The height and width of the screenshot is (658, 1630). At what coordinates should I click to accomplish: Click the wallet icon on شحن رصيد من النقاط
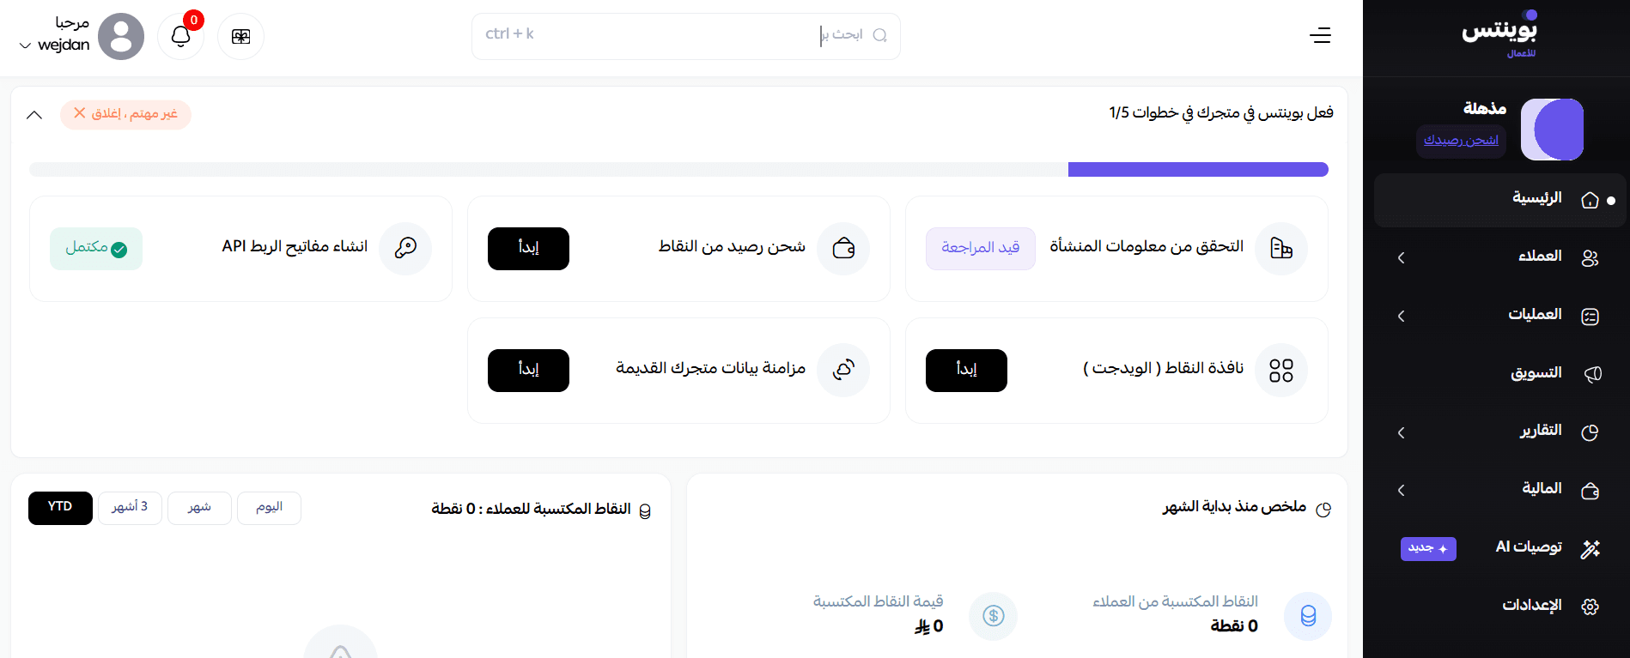pyautogui.click(x=843, y=249)
